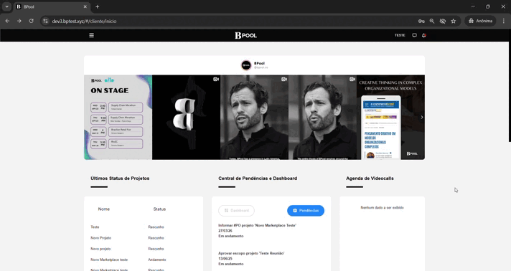Open the Chrome three-dot menu
The width and height of the screenshot is (511, 271).
[x=504, y=21]
